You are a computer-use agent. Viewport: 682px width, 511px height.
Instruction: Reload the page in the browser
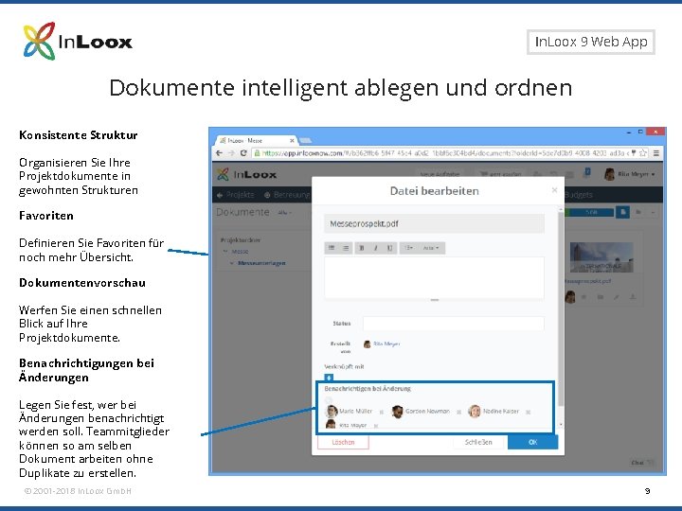click(243, 153)
